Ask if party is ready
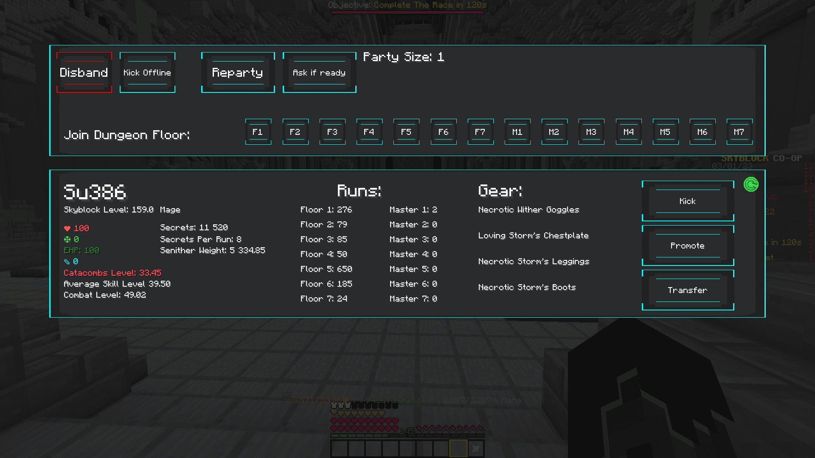This screenshot has height=458, width=815. [319, 73]
